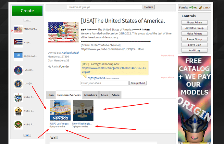Click Make Primary button
224x144 pixels.
pyautogui.click(x=194, y=33)
